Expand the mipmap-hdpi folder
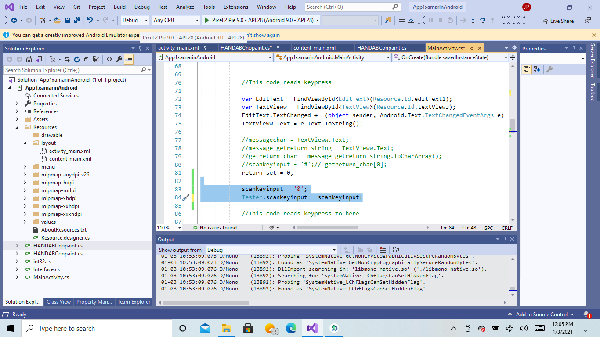The height and width of the screenshot is (337, 600). click(25, 183)
